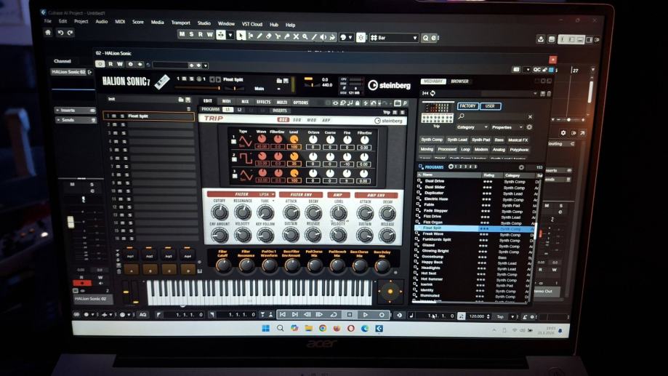Open MediaBay filter settings gear

(x=529, y=127)
